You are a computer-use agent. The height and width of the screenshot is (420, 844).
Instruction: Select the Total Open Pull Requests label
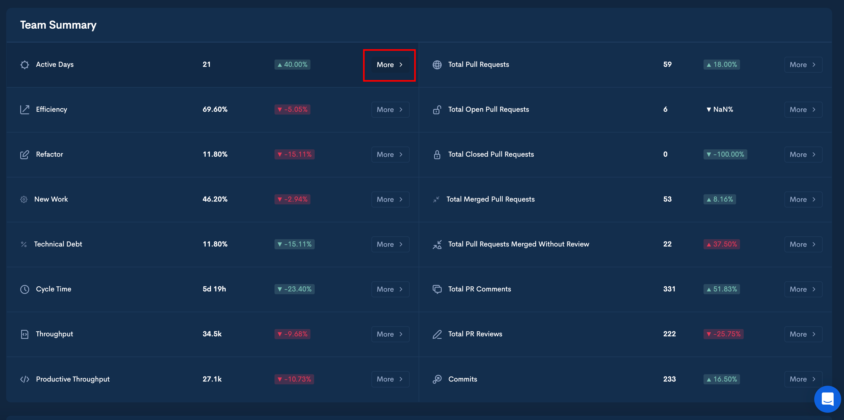pos(488,110)
